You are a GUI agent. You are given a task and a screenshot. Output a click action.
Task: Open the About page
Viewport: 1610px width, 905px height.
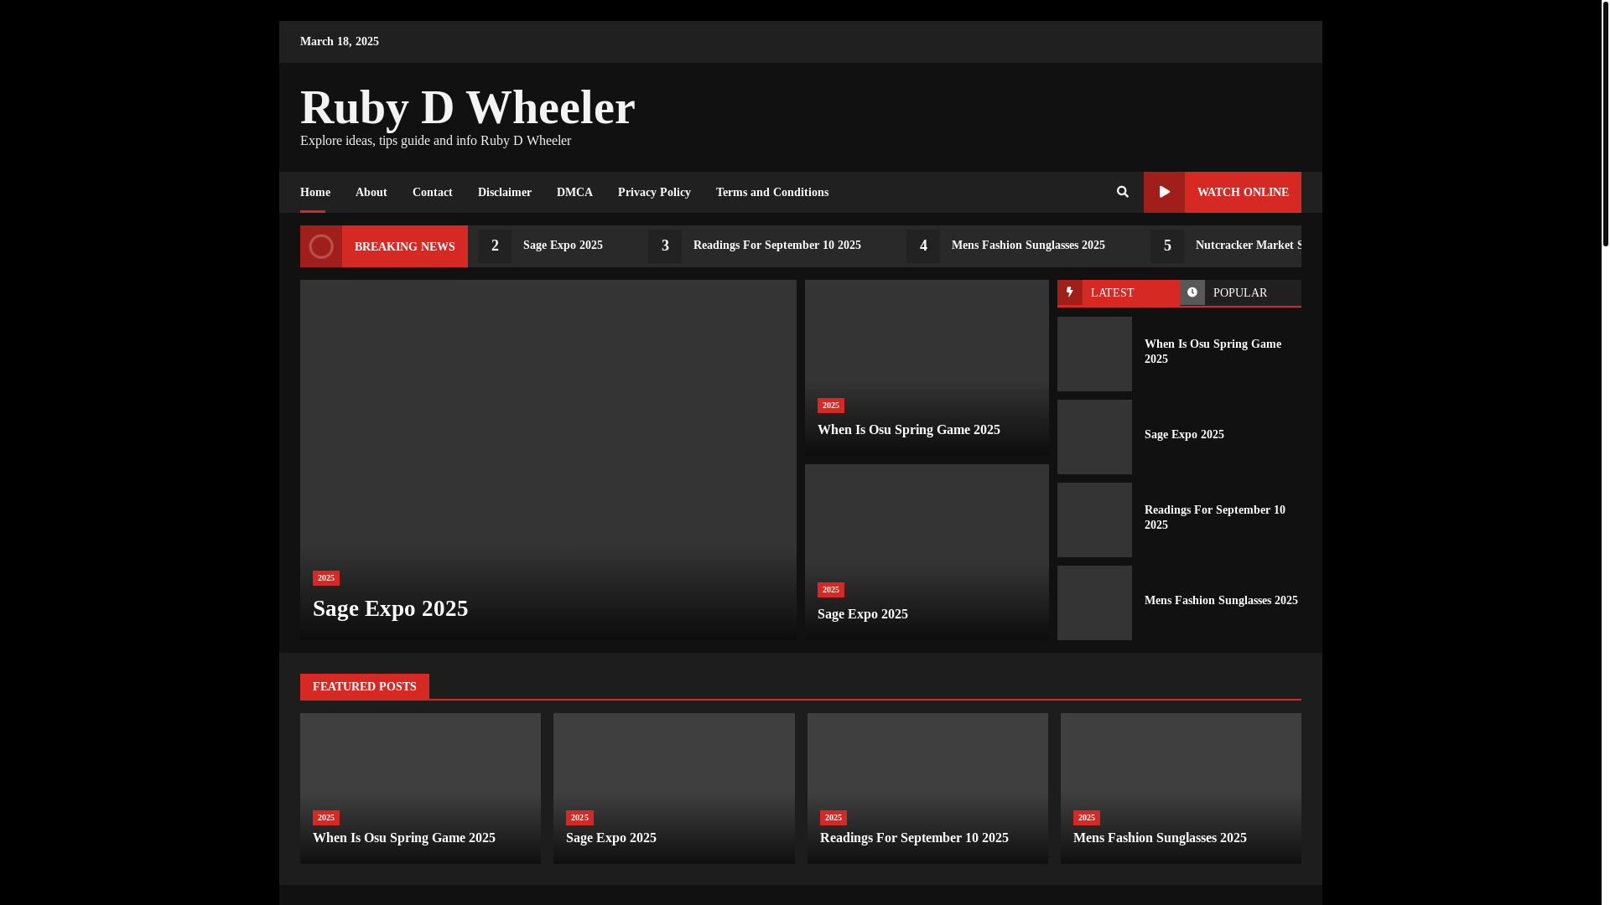click(x=371, y=193)
